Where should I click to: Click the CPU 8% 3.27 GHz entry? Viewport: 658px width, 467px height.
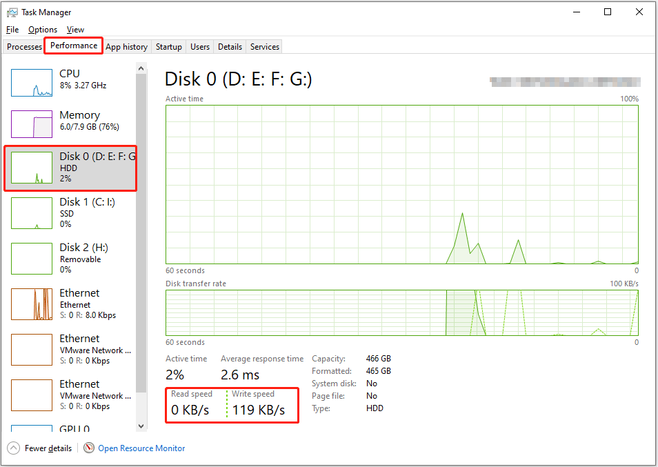(70, 83)
